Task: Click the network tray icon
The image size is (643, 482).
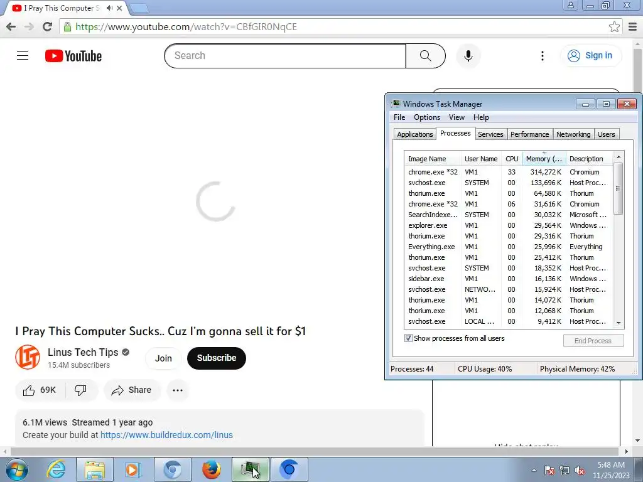Action: (x=565, y=471)
